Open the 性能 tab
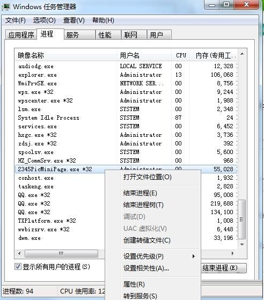Screen dimensions: 264x300 click(x=108, y=35)
